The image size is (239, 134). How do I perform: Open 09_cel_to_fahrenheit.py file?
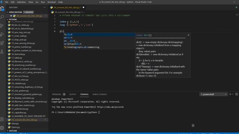(x=22, y=29)
